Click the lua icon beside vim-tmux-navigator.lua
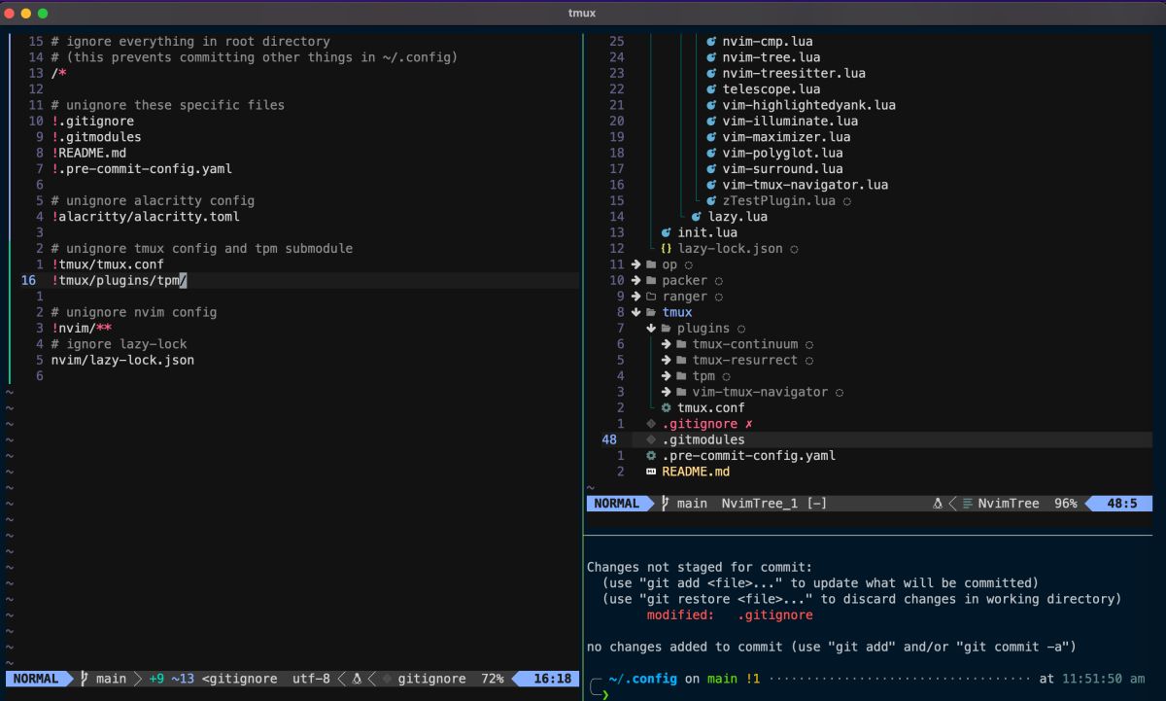 click(x=711, y=185)
